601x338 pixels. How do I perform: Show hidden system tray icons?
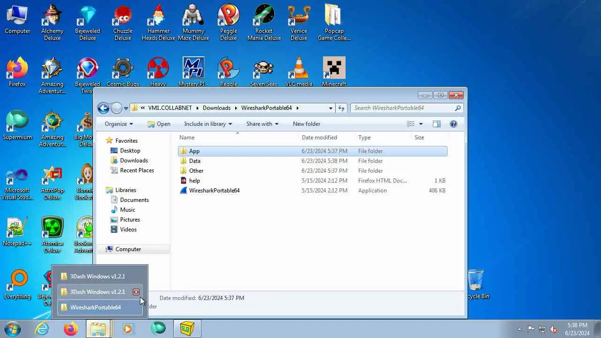pyautogui.click(x=519, y=329)
